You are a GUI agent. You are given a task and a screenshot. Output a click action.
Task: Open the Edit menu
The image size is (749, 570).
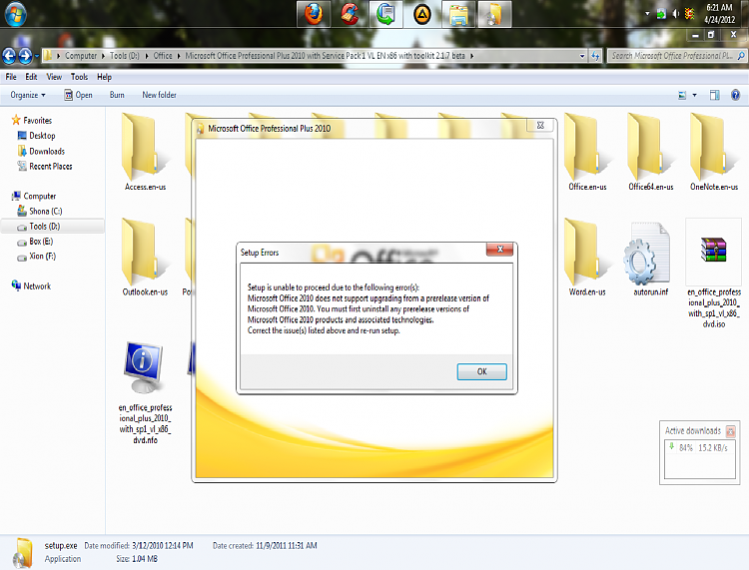point(31,77)
